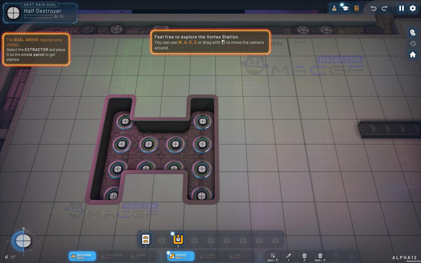Click the first delete trash tool
The width and height of the screenshot is (421, 263).
[x=304, y=256]
